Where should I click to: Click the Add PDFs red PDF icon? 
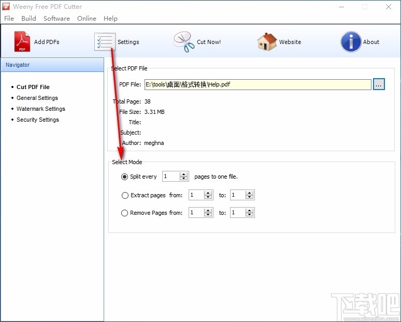22,41
